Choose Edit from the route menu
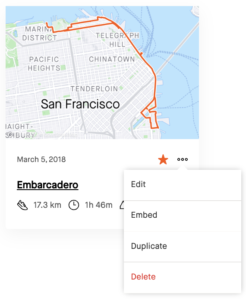 pyautogui.click(x=183, y=184)
